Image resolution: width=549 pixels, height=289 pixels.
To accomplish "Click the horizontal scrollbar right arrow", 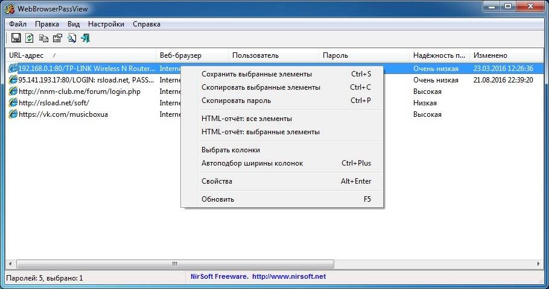I will click(x=539, y=264).
